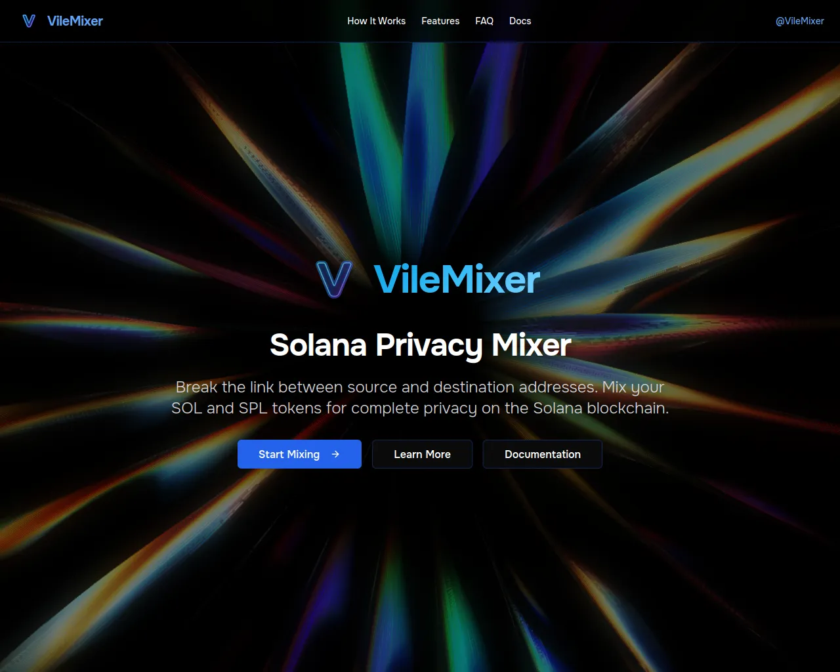Click the word 'Mixer' in the white headline
Image resolution: width=840 pixels, height=672 pixels.
[531, 345]
